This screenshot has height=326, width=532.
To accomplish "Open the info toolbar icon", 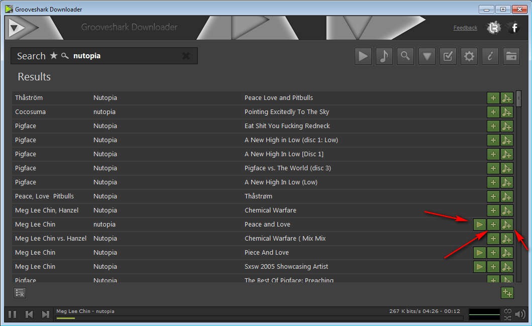I will click(490, 56).
